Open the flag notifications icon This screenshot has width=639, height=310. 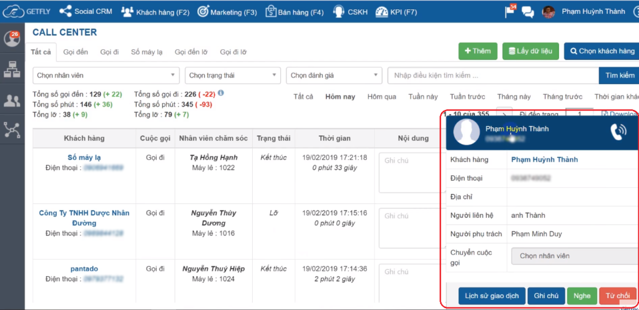[x=510, y=11]
